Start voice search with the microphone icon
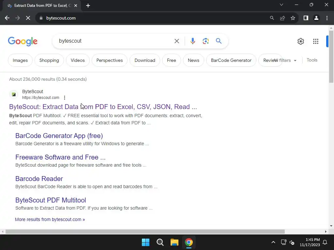Screen dimensions: 334x250 [192, 41]
